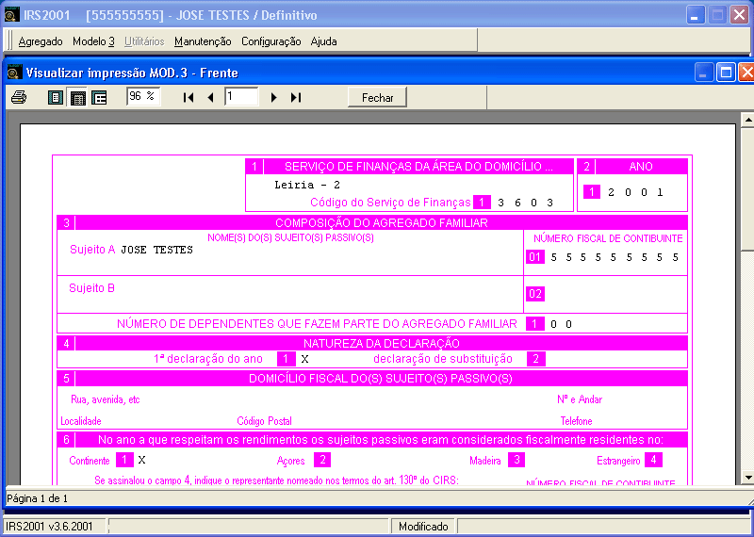Select the page width view icon
754x537 pixels.
tap(77, 98)
